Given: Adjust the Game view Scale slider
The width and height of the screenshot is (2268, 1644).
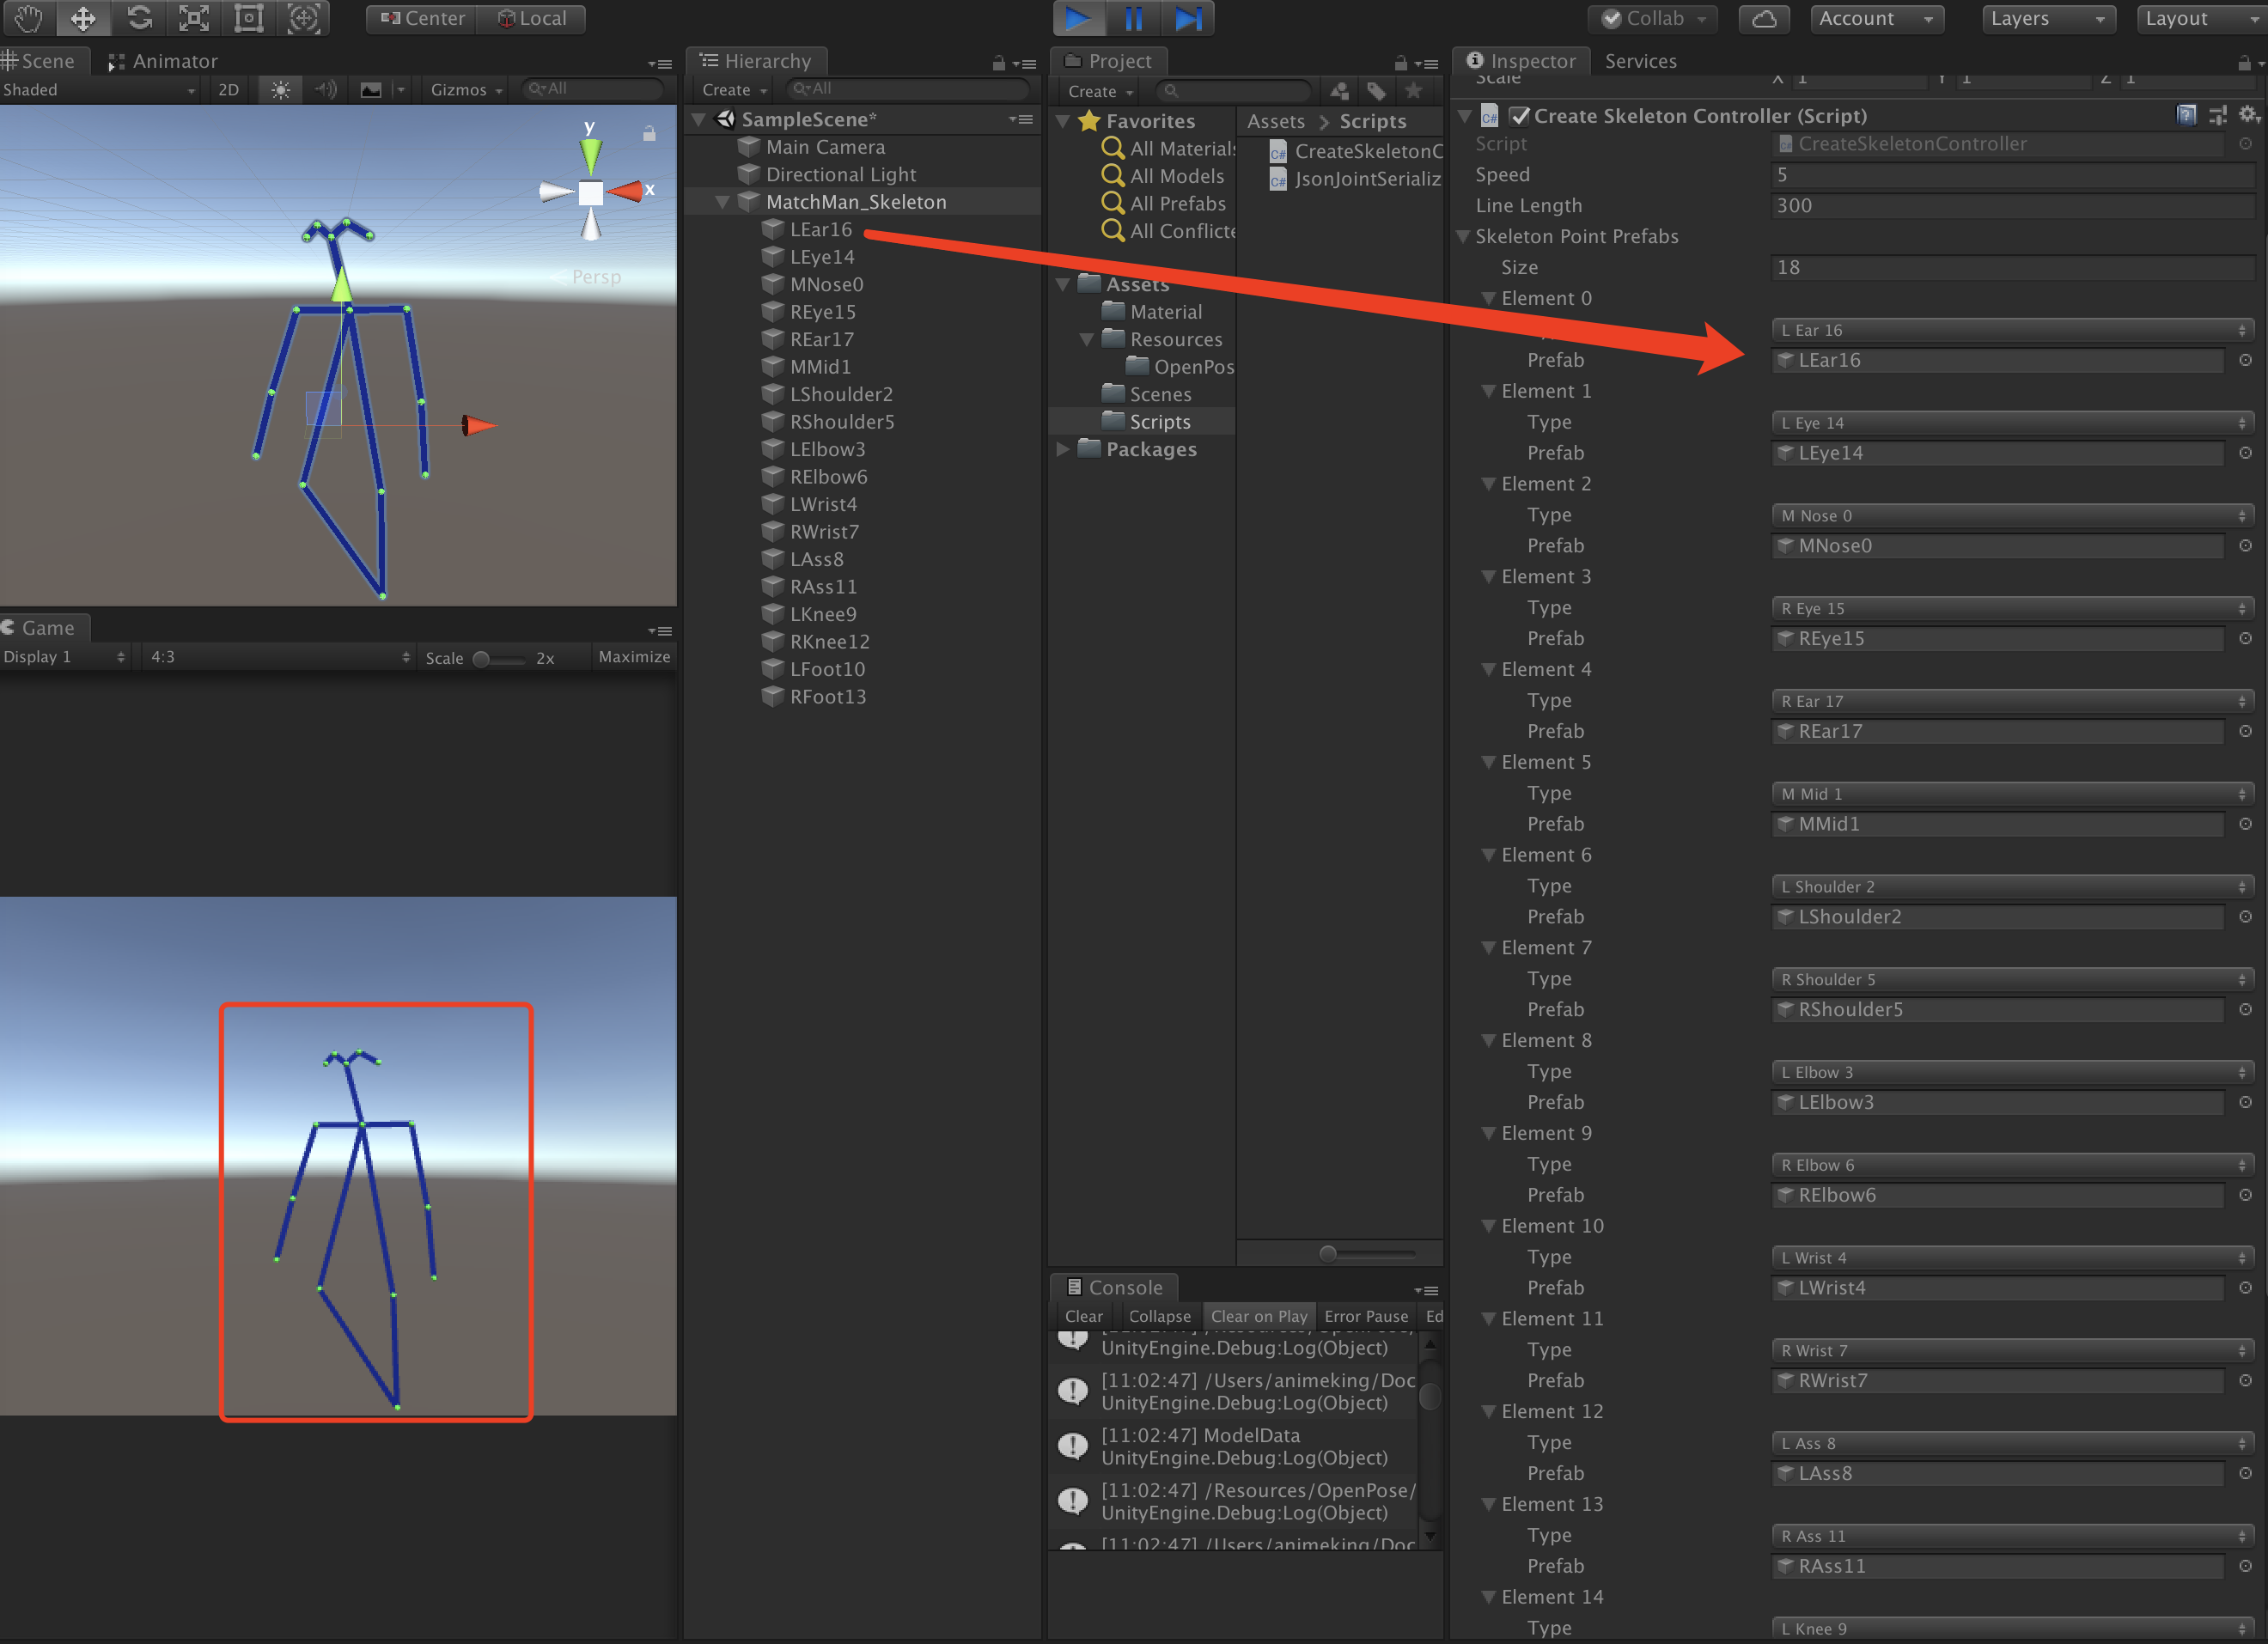Looking at the screenshot, I should pyautogui.click(x=482, y=658).
